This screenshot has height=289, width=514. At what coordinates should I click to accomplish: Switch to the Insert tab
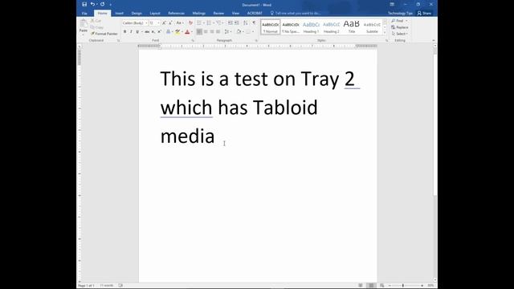point(120,14)
